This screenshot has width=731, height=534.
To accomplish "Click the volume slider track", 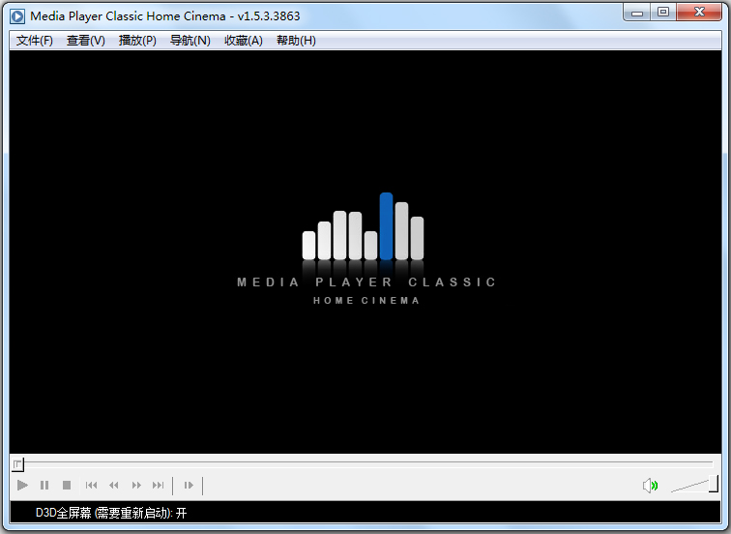I will click(x=691, y=486).
